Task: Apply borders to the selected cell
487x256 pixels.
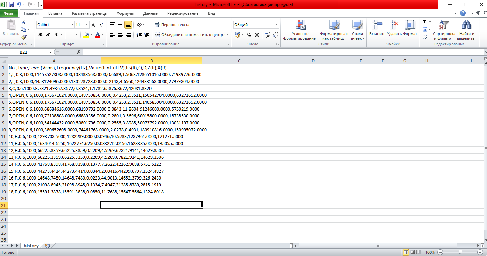Action: point(71,35)
